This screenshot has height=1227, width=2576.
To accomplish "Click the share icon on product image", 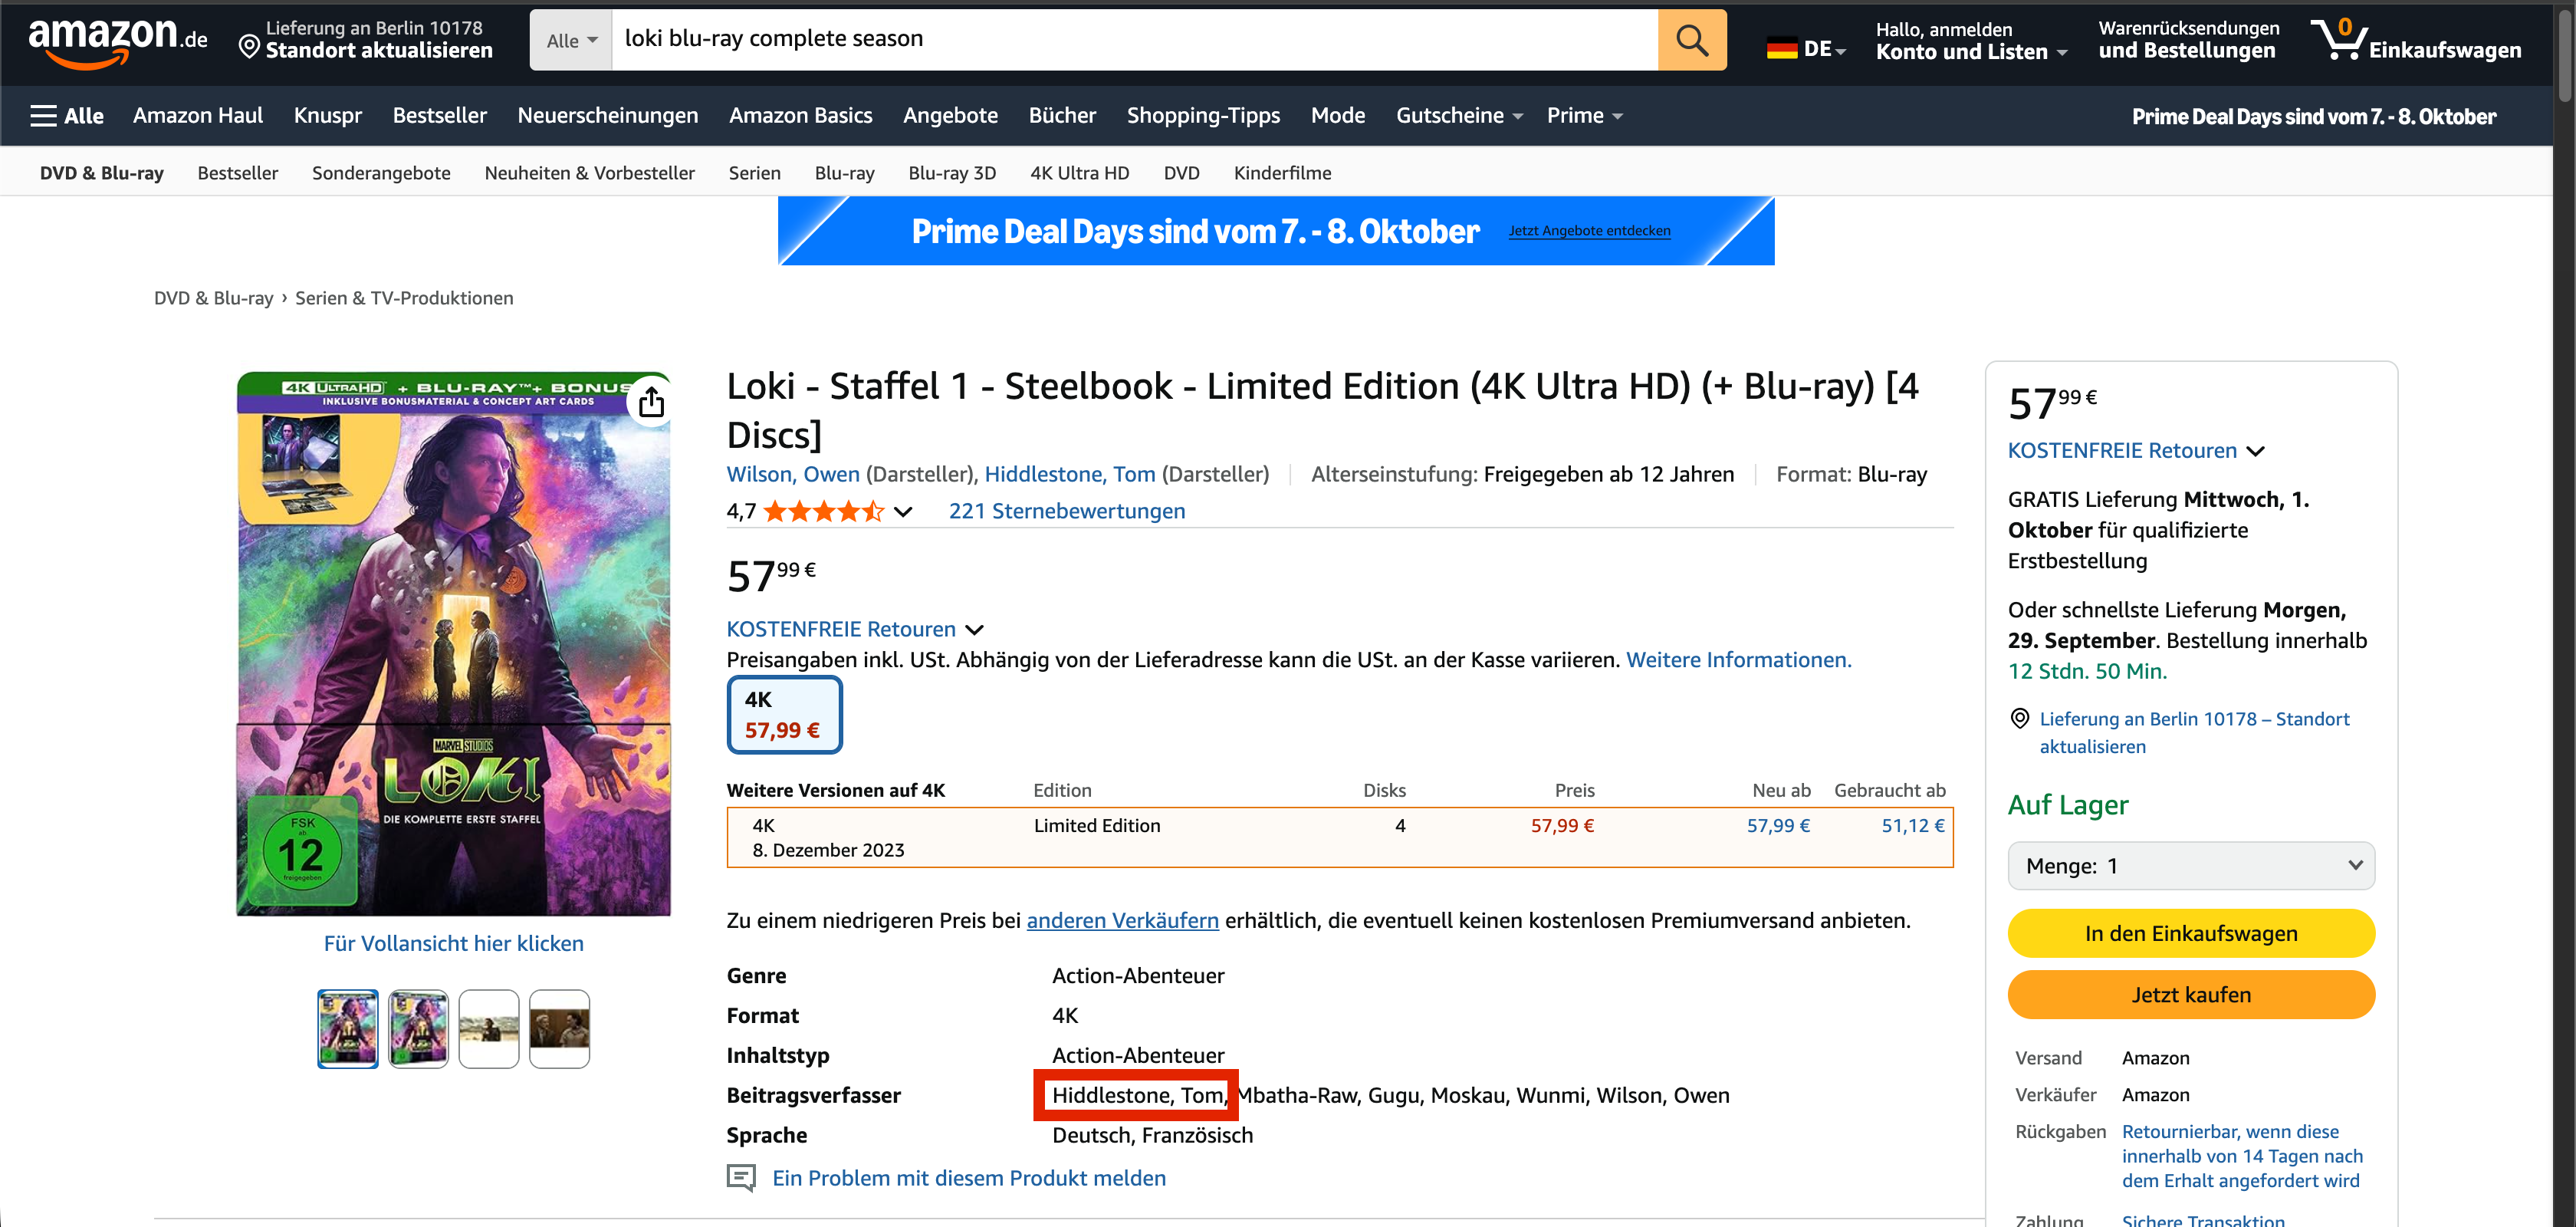I will coord(651,402).
